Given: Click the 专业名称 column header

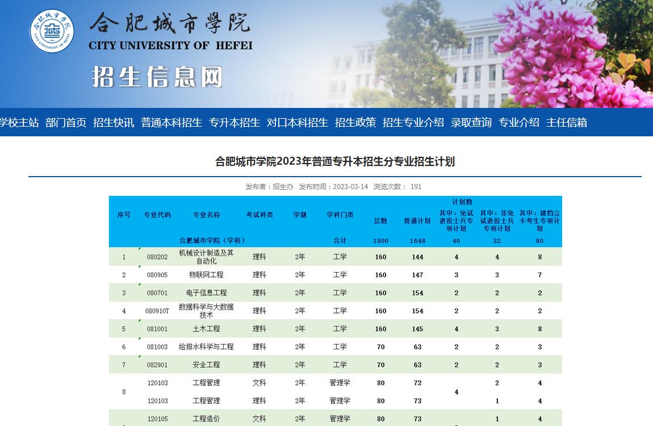Looking at the screenshot, I should (207, 215).
